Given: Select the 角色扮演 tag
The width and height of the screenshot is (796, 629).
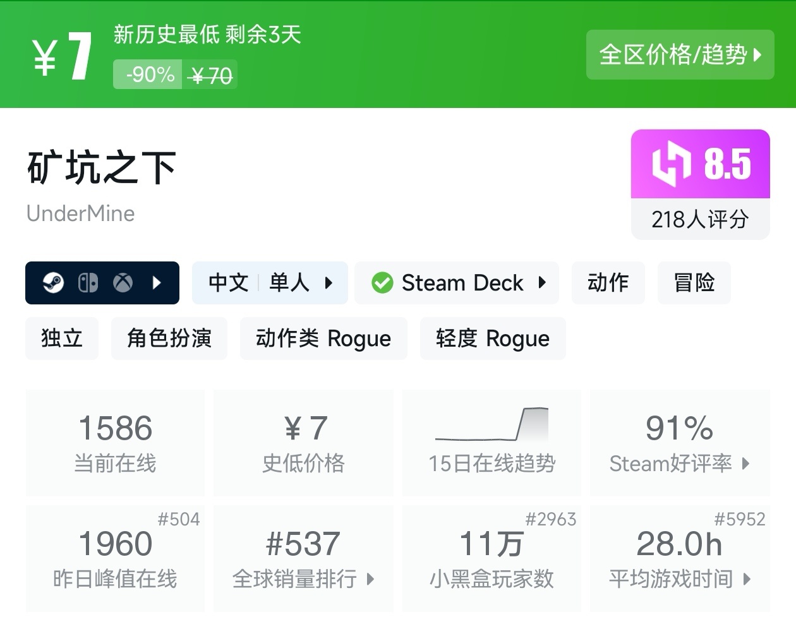Looking at the screenshot, I should tap(169, 338).
